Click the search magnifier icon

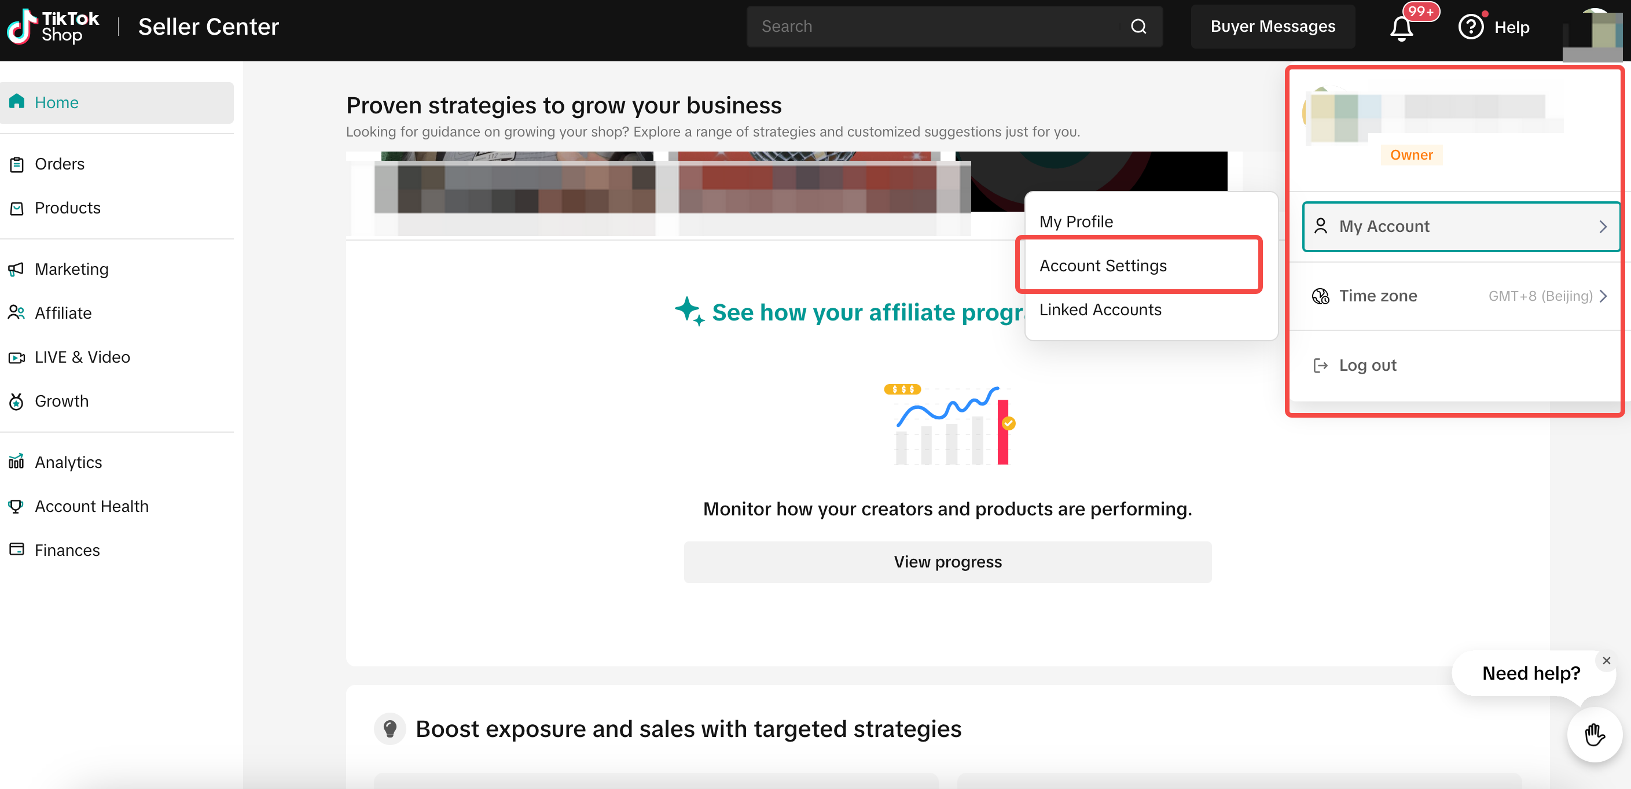[1138, 27]
